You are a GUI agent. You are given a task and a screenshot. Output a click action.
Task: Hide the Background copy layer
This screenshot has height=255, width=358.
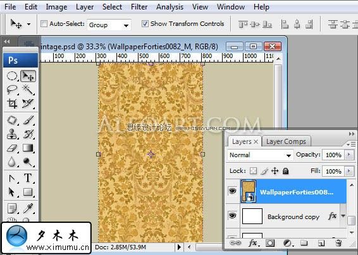pos(232,216)
